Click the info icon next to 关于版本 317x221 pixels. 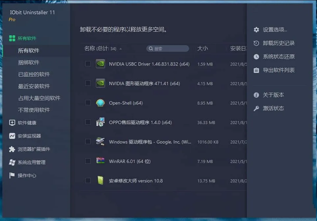256,95
